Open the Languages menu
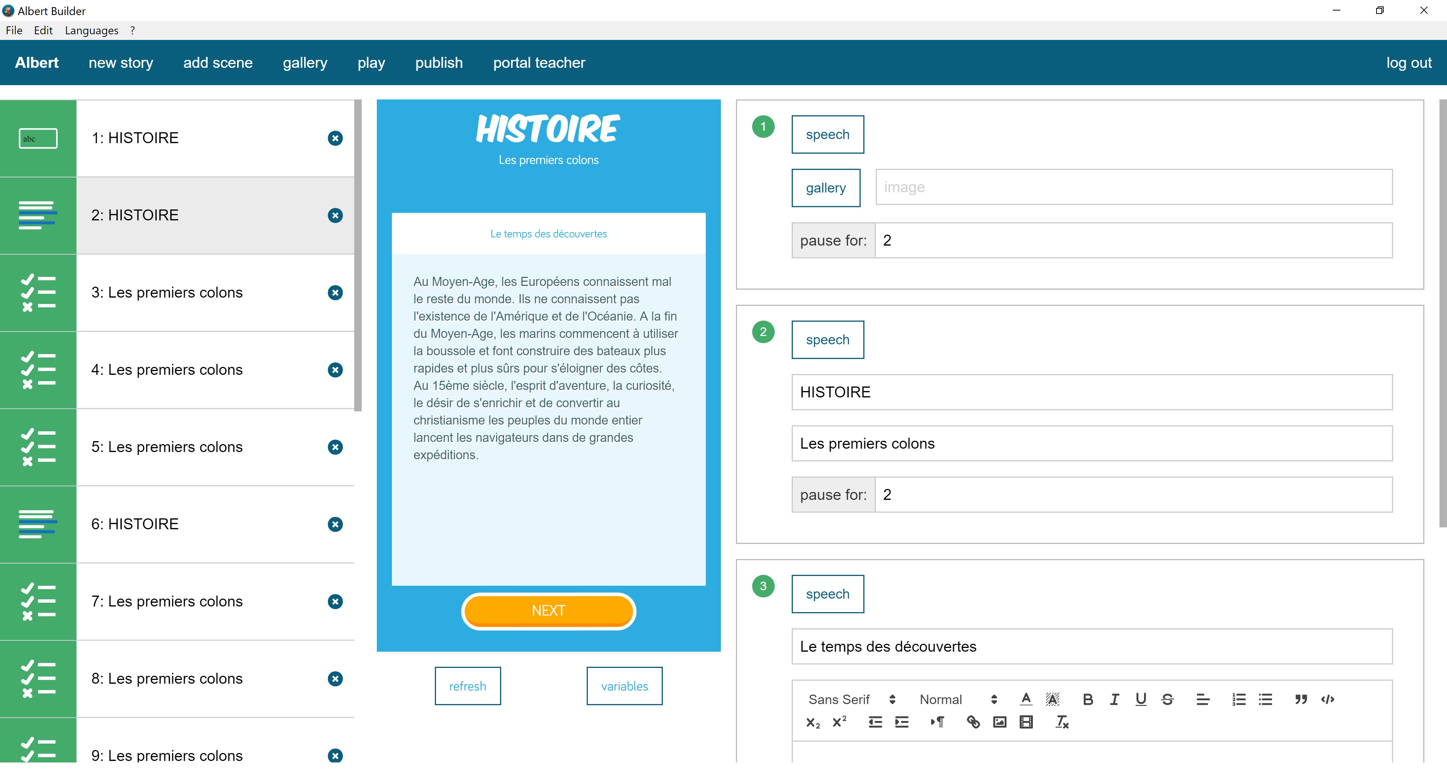 (x=92, y=30)
